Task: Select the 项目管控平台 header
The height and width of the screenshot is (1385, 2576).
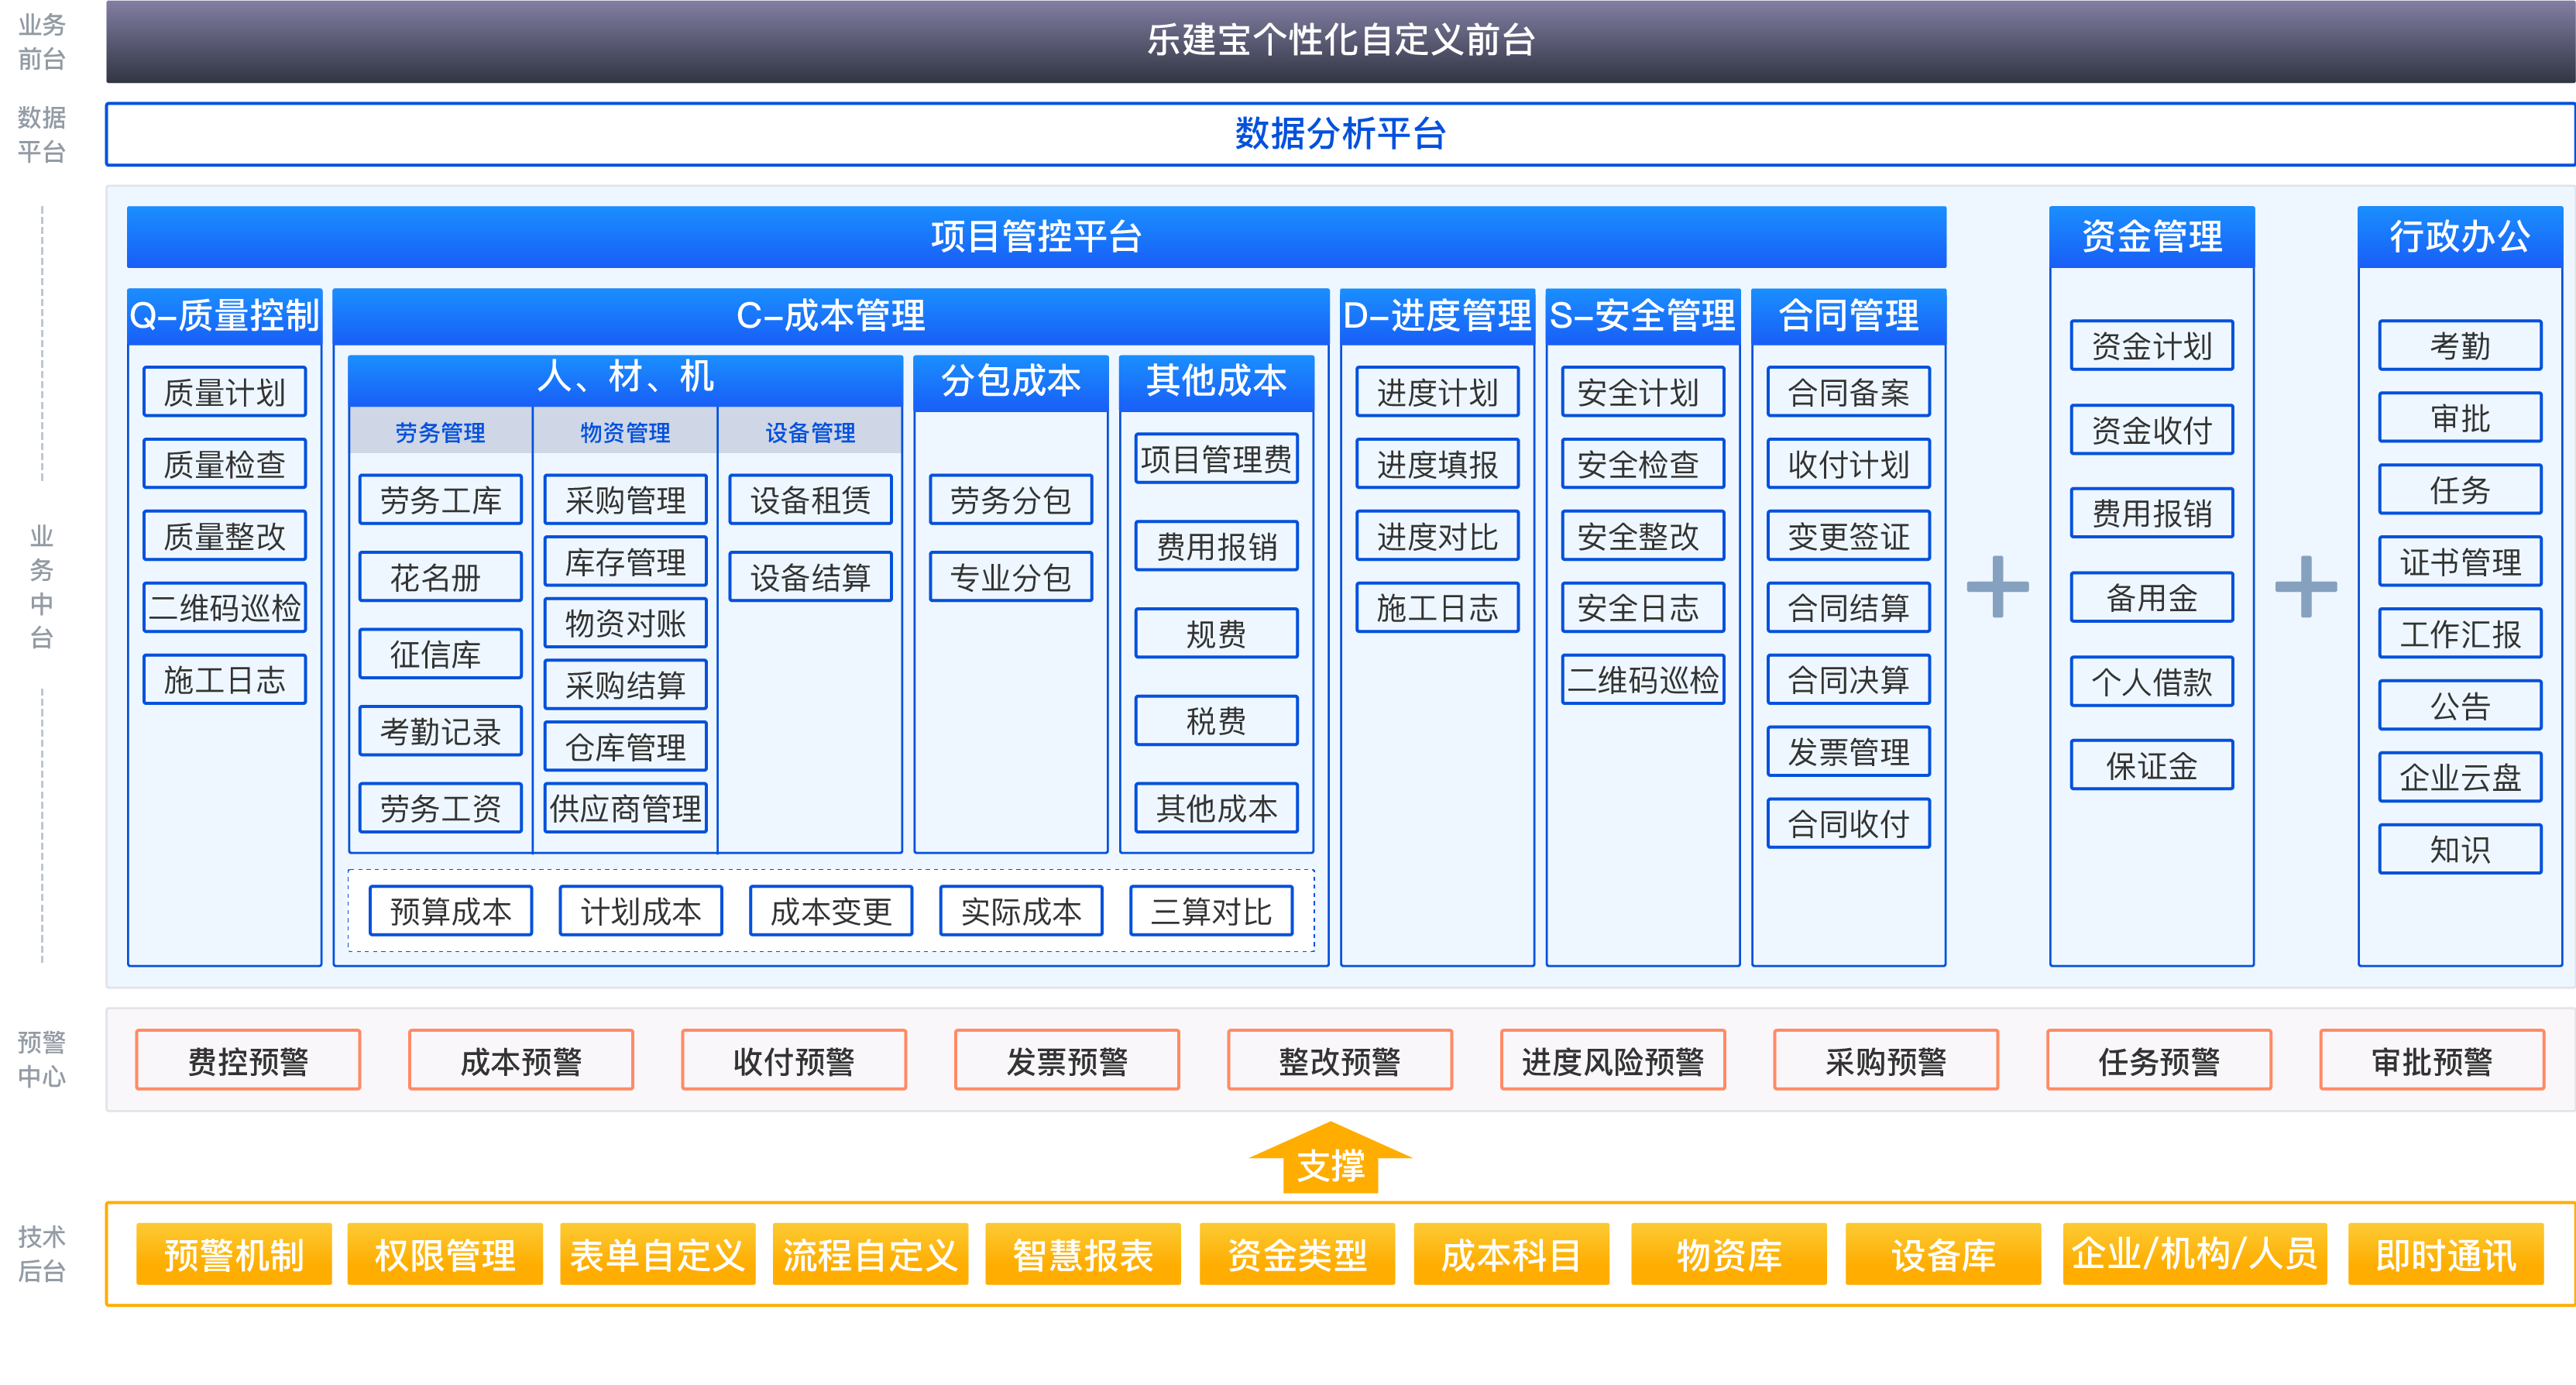Action: pos(1036,237)
